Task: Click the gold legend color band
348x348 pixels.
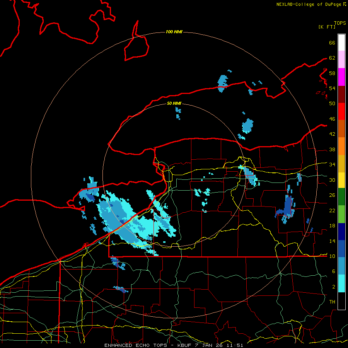Action: click(341, 163)
